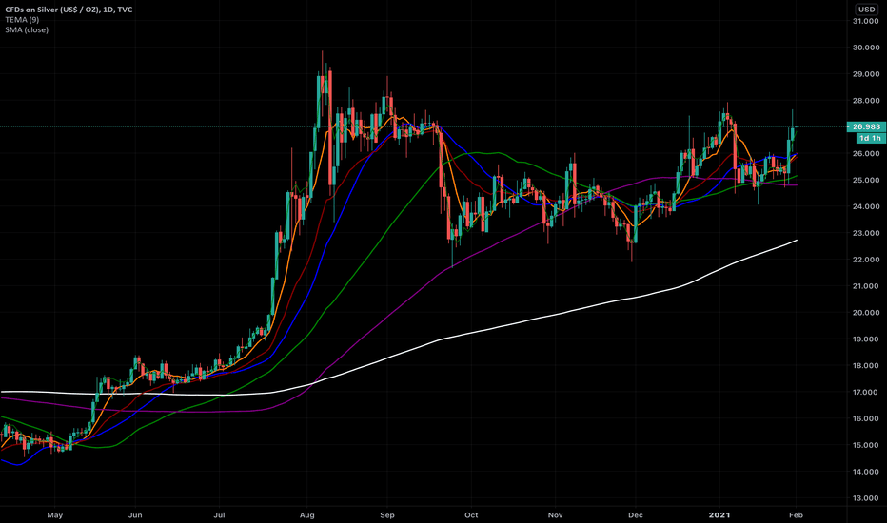
Task: Click the 21.000 price axis label
Action: click(x=865, y=286)
